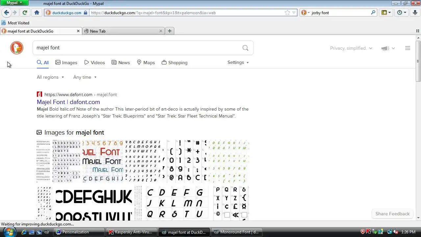Click Windows Security shield tray icon
Screen dimensions: 421x237
(363, 232)
